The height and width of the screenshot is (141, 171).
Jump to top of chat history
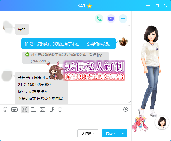129,26
